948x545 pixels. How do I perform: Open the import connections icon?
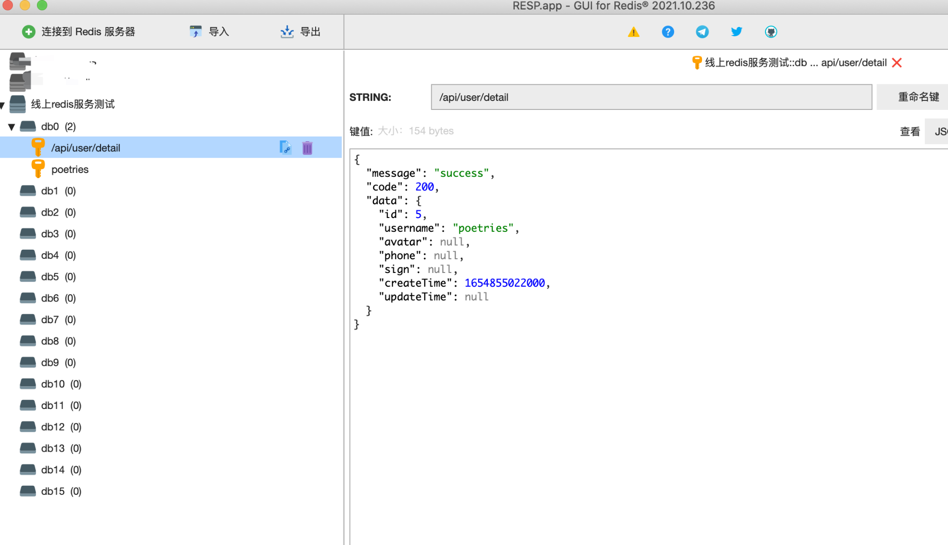pos(195,32)
